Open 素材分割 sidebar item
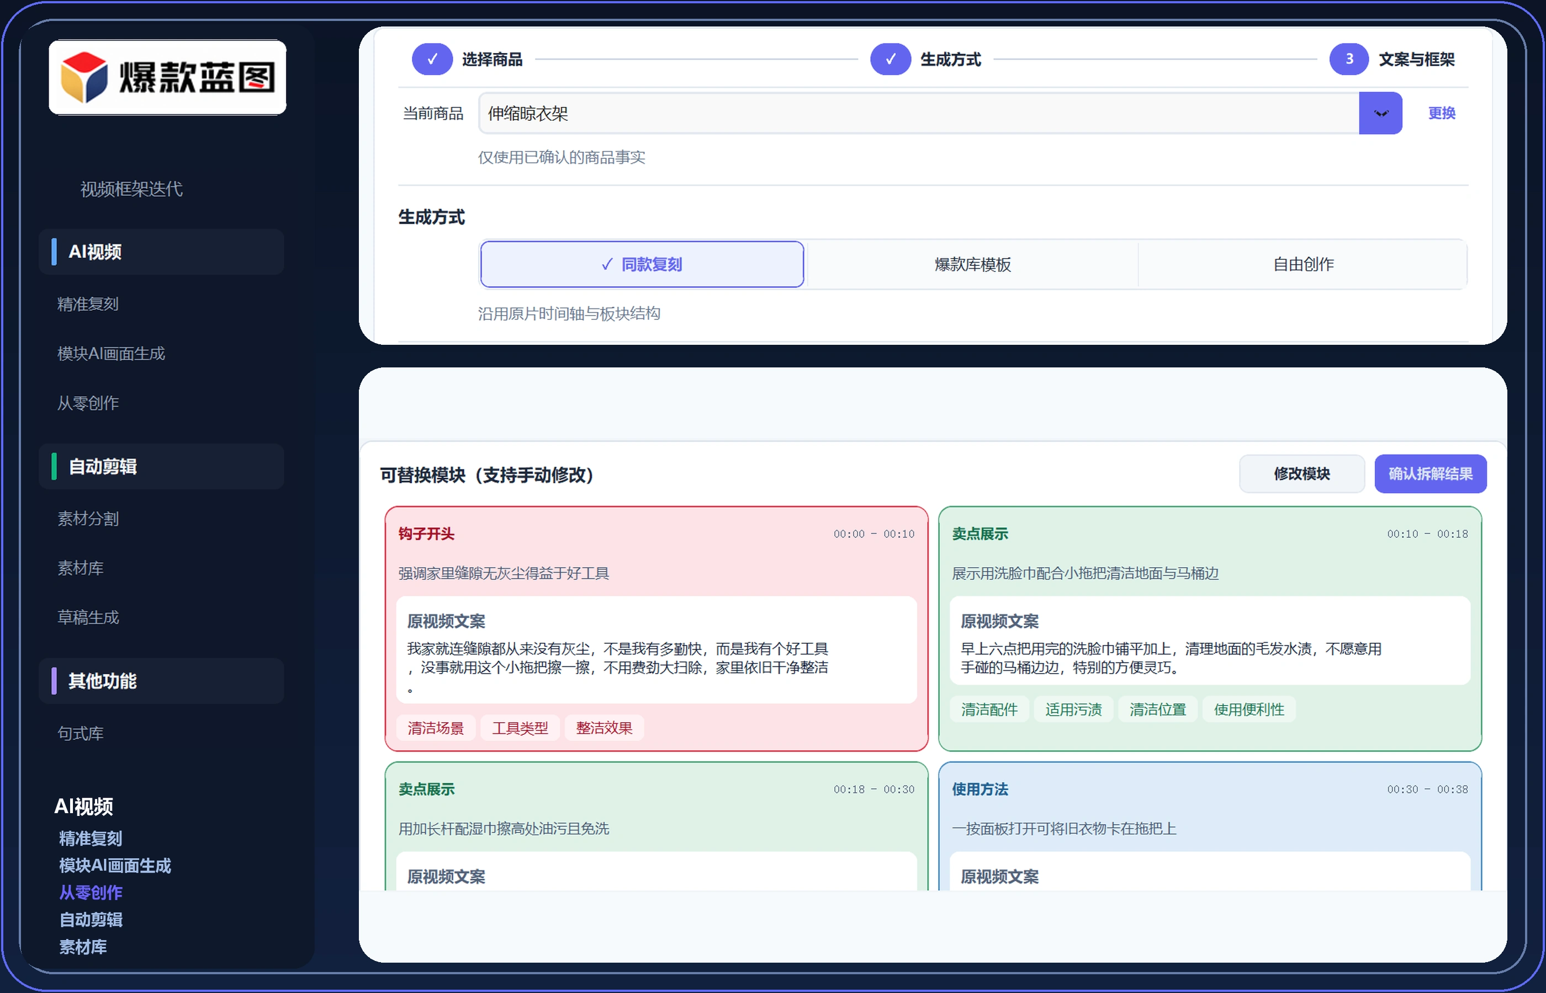The image size is (1546, 993). [88, 519]
